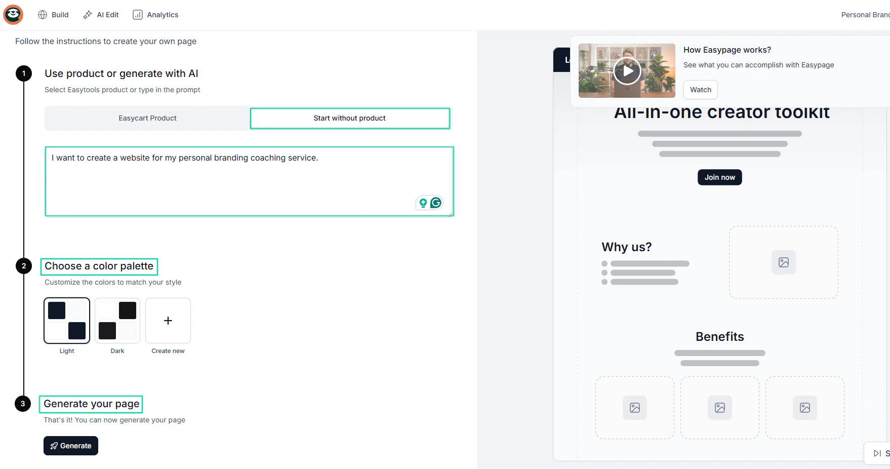Click the Why us? heading in the preview
890x469 pixels.
pyautogui.click(x=627, y=247)
